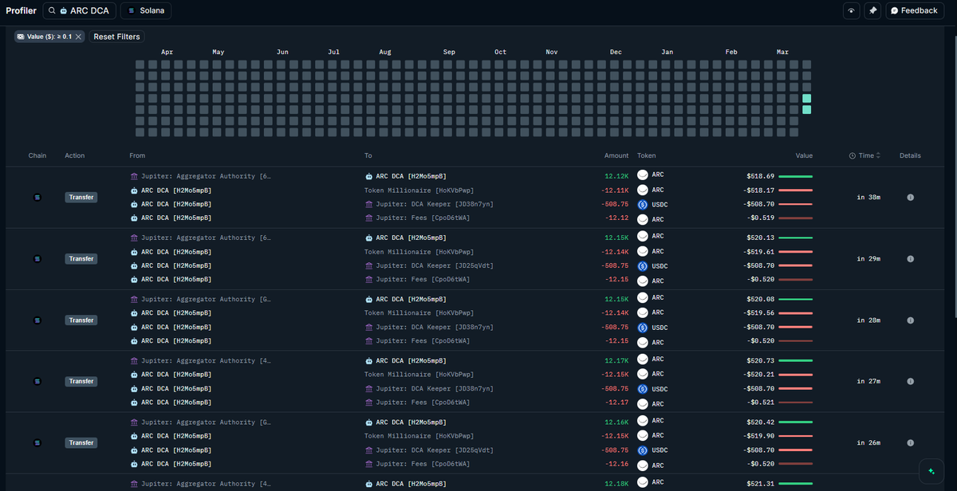
Task: Open details info icon for the 'in 27m' row
Action: (910, 381)
